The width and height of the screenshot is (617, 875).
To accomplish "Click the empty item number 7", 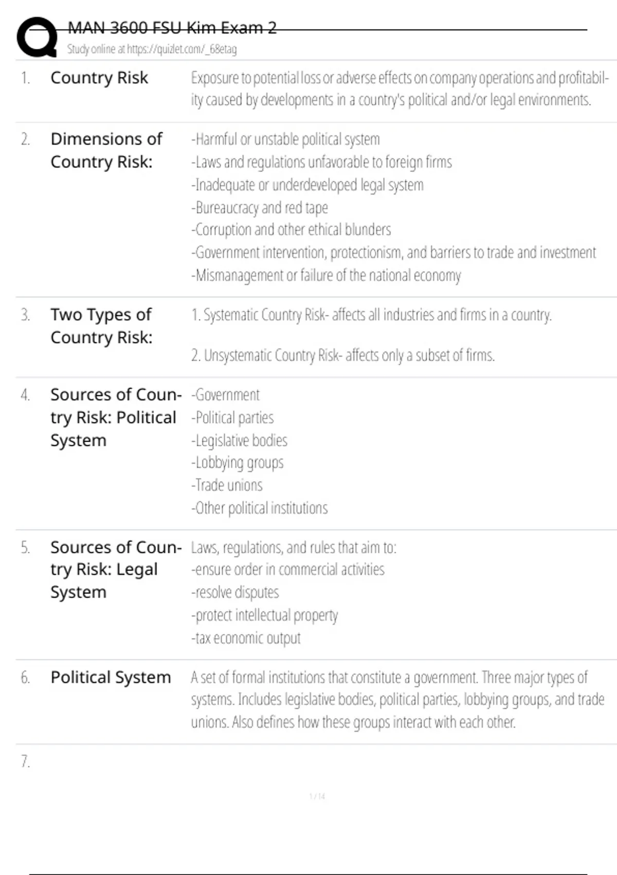I will [x=25, y=761].
